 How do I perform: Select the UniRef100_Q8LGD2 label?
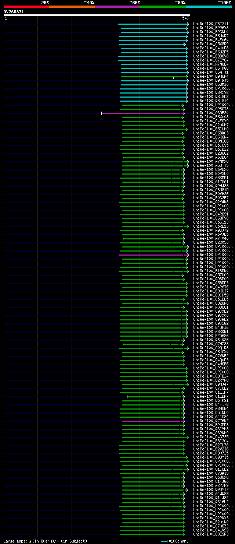click(211, 97)
